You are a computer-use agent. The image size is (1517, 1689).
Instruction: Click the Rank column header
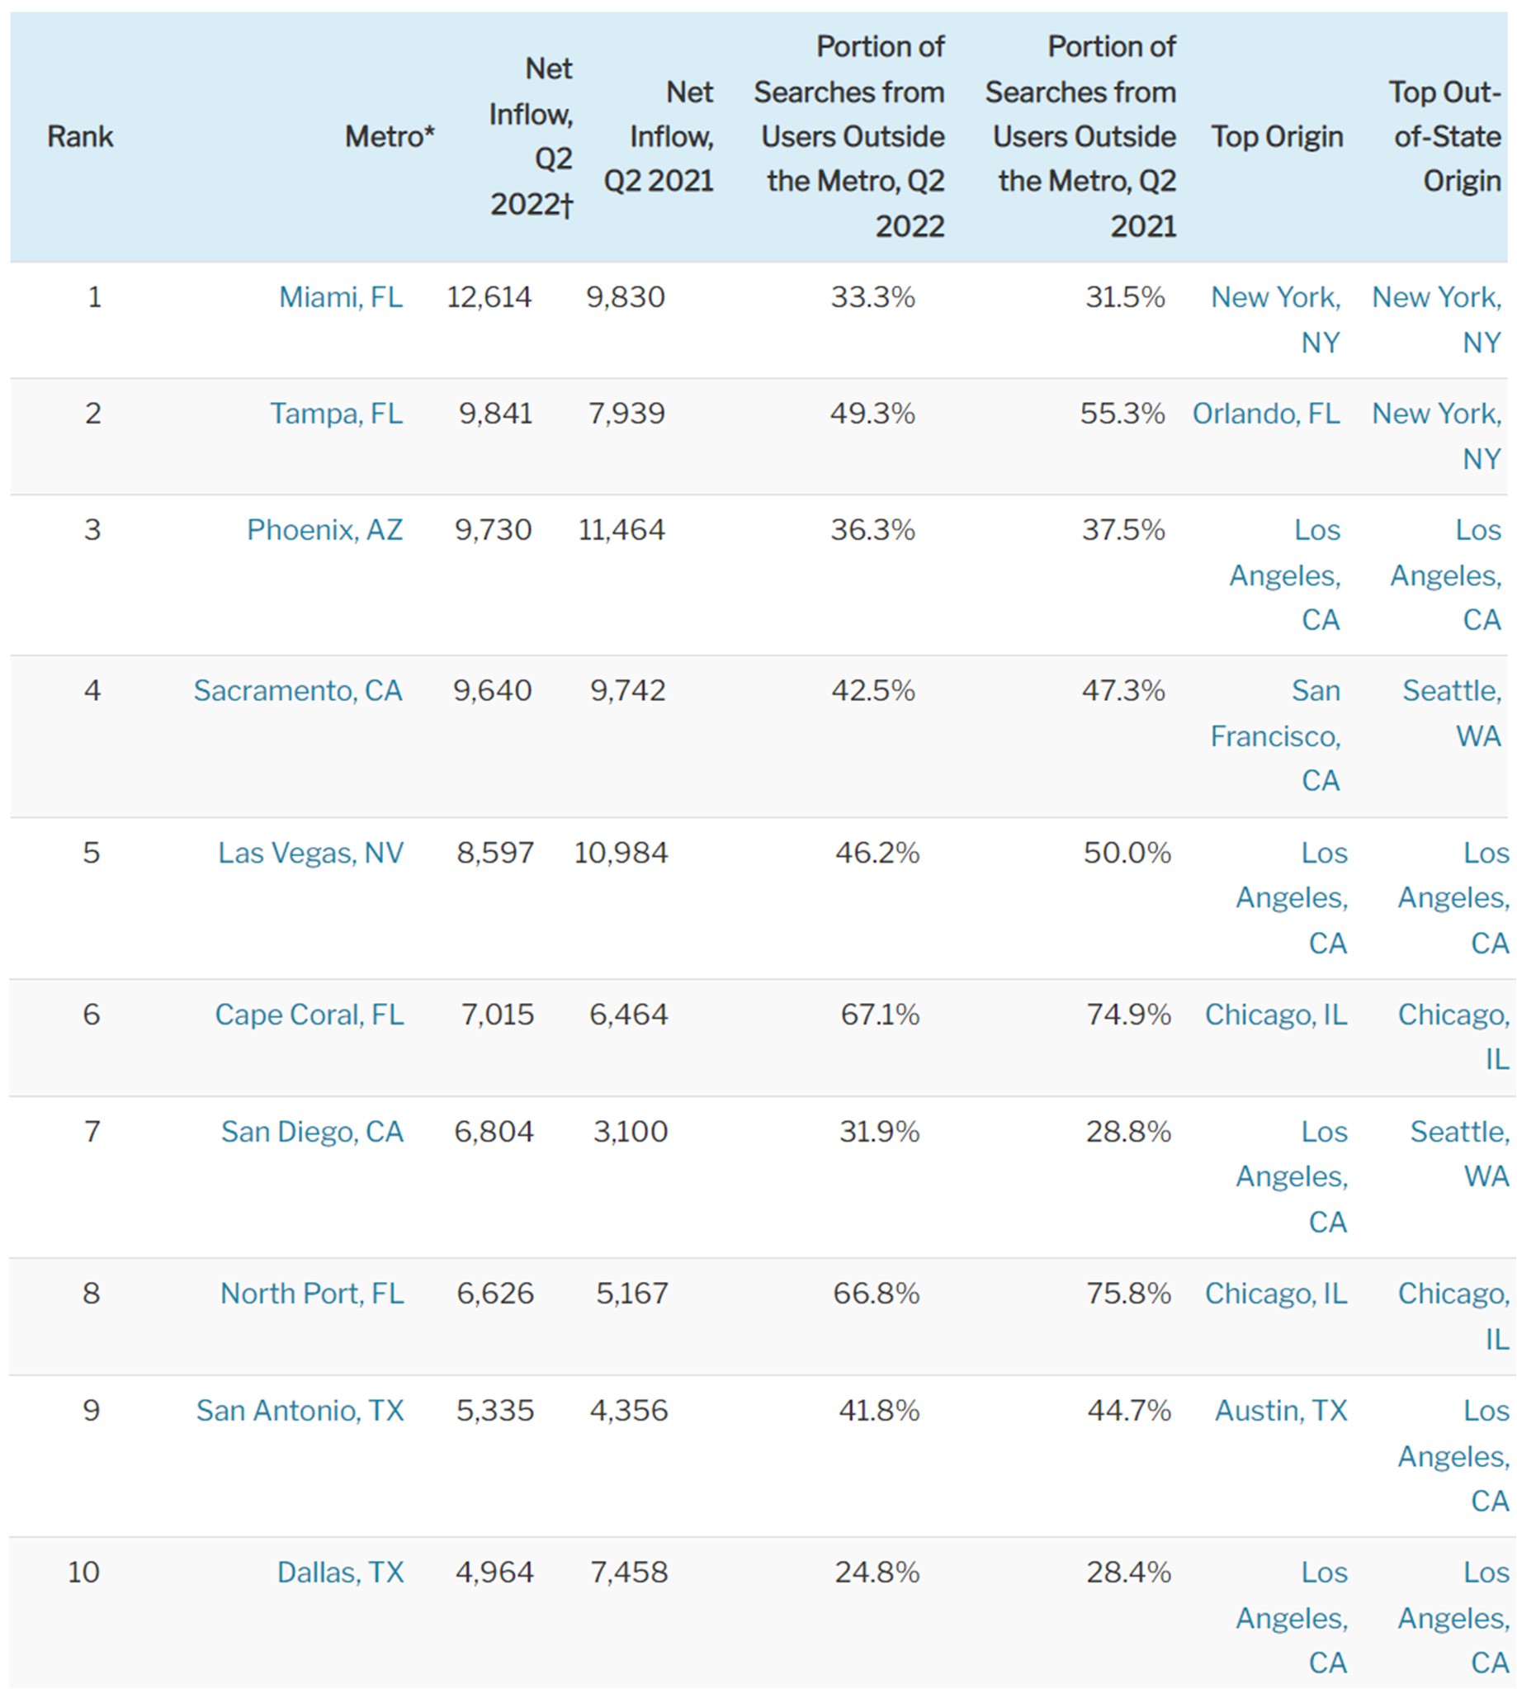tap(80, 137)
